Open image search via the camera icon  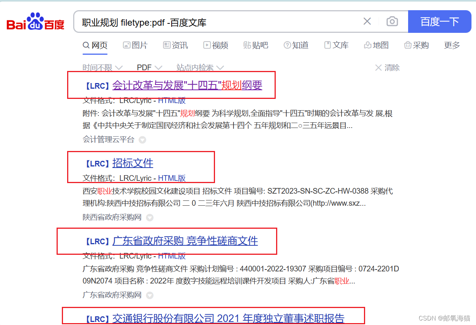pos(392,22)
